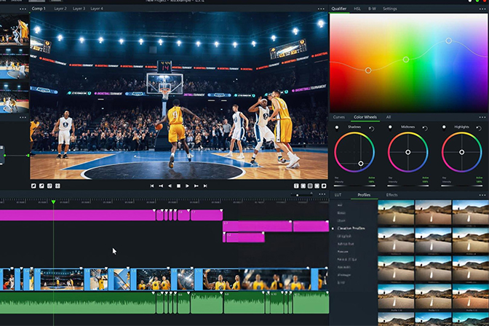Select the Profiles tab
This screenshot has height=326, width=489.
(x=364, y=195)
